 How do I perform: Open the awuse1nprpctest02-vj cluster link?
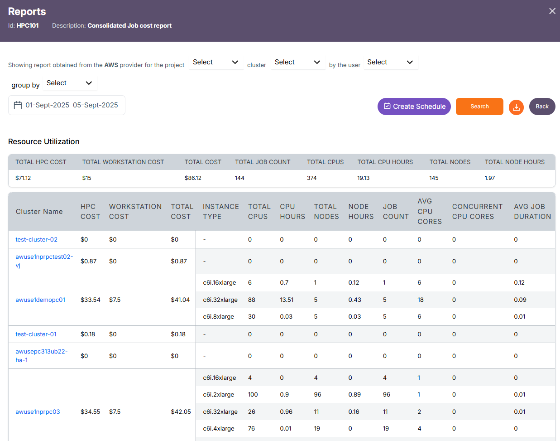tap(44, 261)
